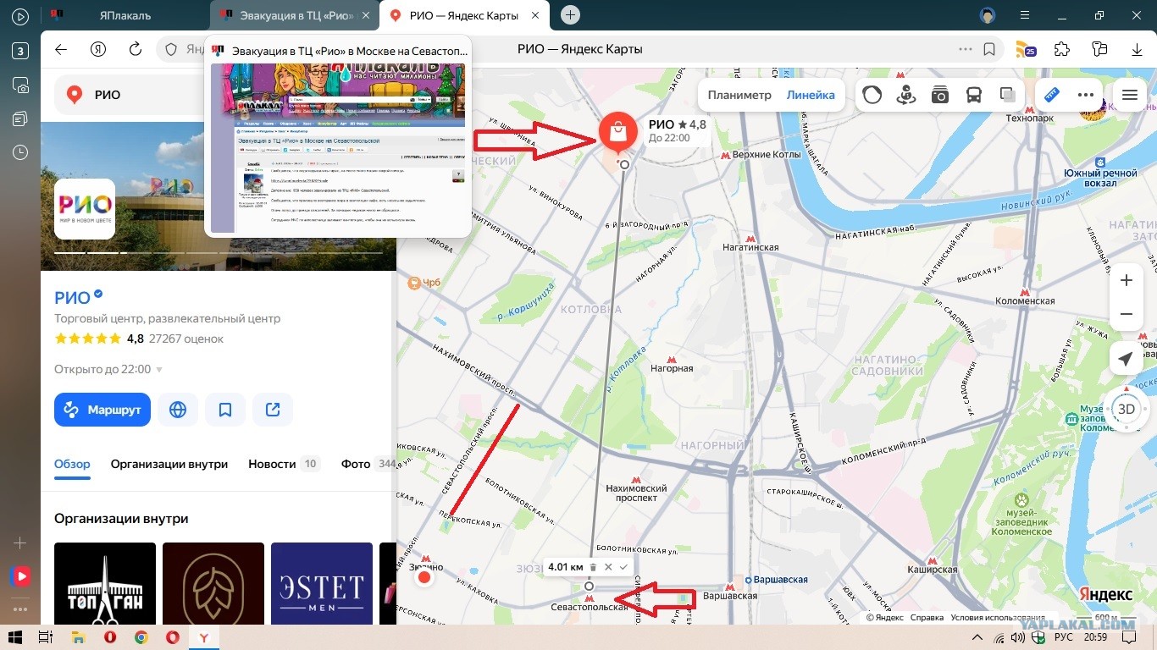Go back to the previous page
Viewport: 1157px width, 650px height.
point(61,49)
